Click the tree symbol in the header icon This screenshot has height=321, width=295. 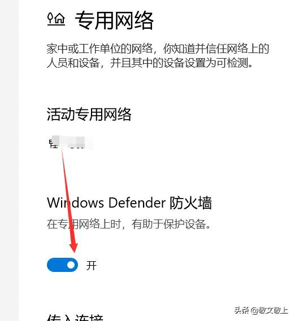pos(50,18)
